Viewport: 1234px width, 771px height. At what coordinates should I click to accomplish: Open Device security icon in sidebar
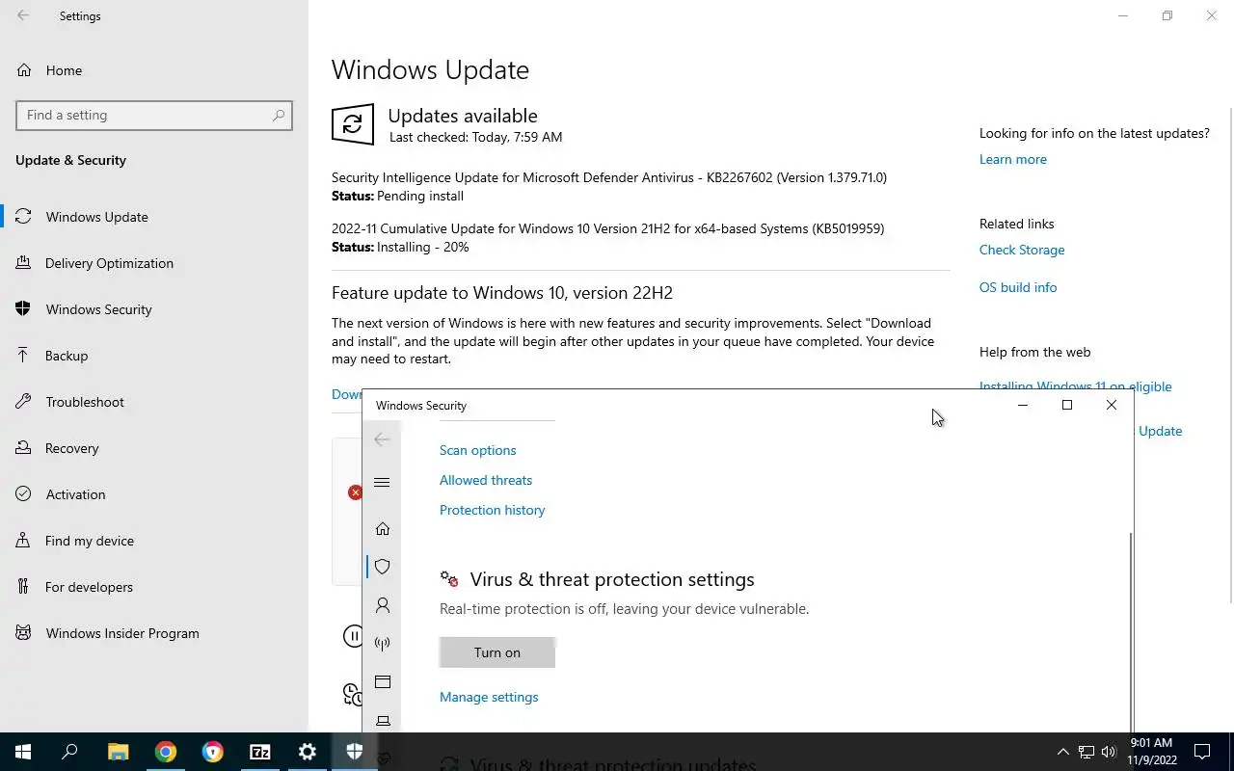(x=383, y=721)
